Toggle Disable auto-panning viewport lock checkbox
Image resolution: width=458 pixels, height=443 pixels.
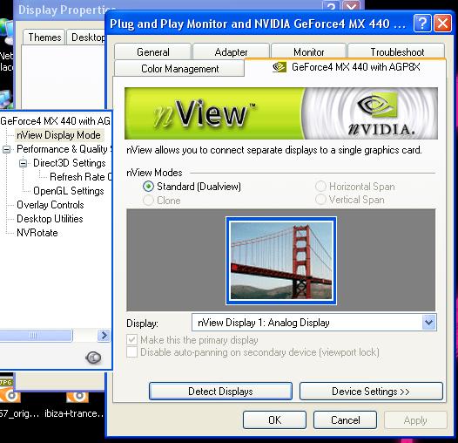132,352
